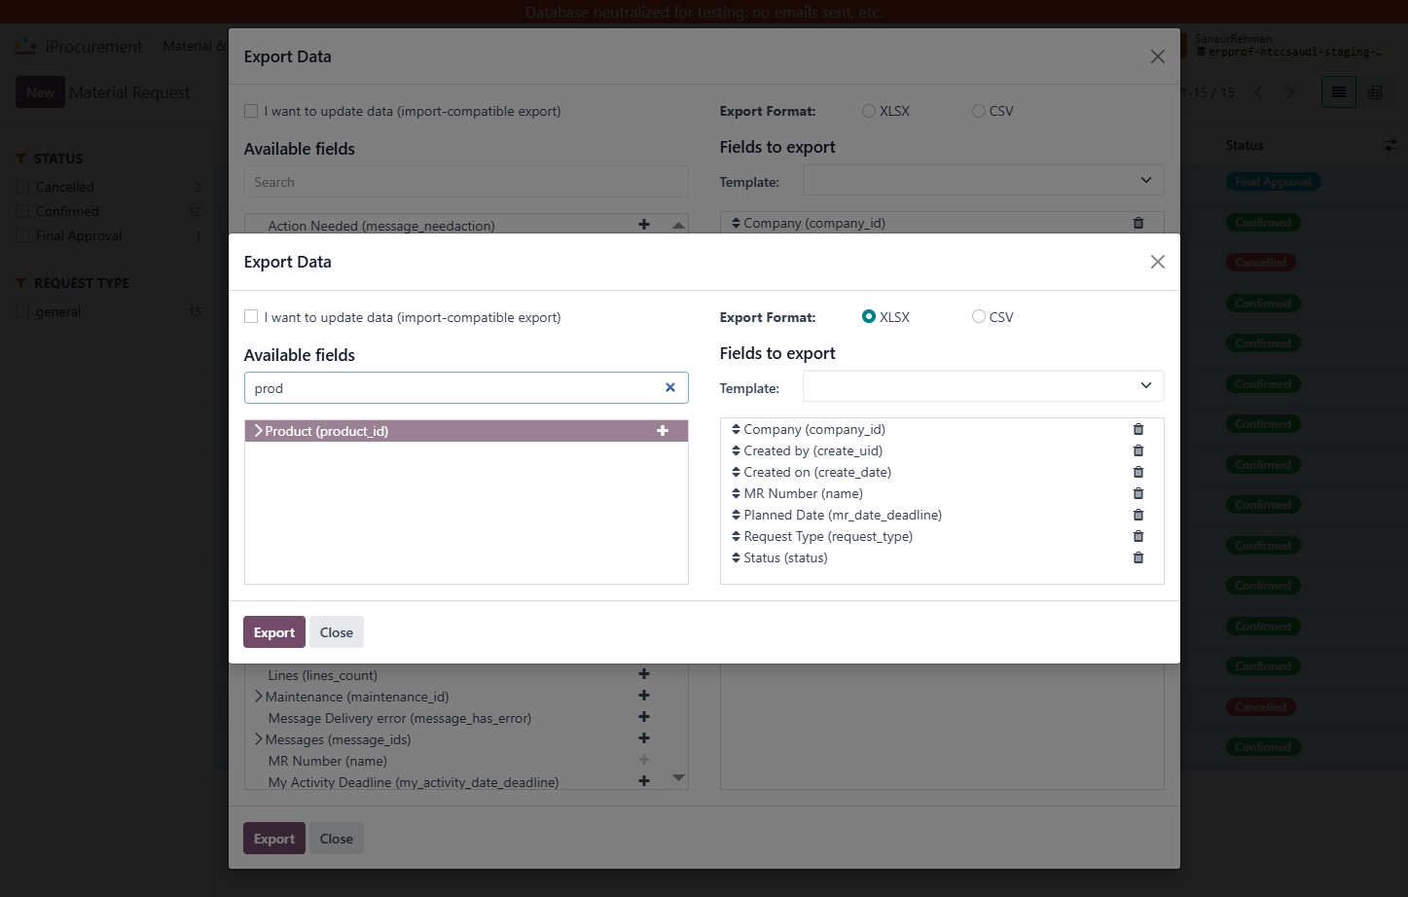This screenshot has height=897, width=1408.
Task: Delete Request Type (request_type) export field
Action: [1138, 536]
